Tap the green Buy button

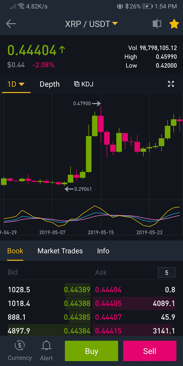(x=91, y=351)
